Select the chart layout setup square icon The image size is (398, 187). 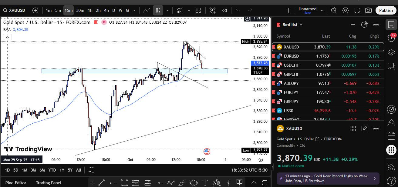[x=291, y=10]
